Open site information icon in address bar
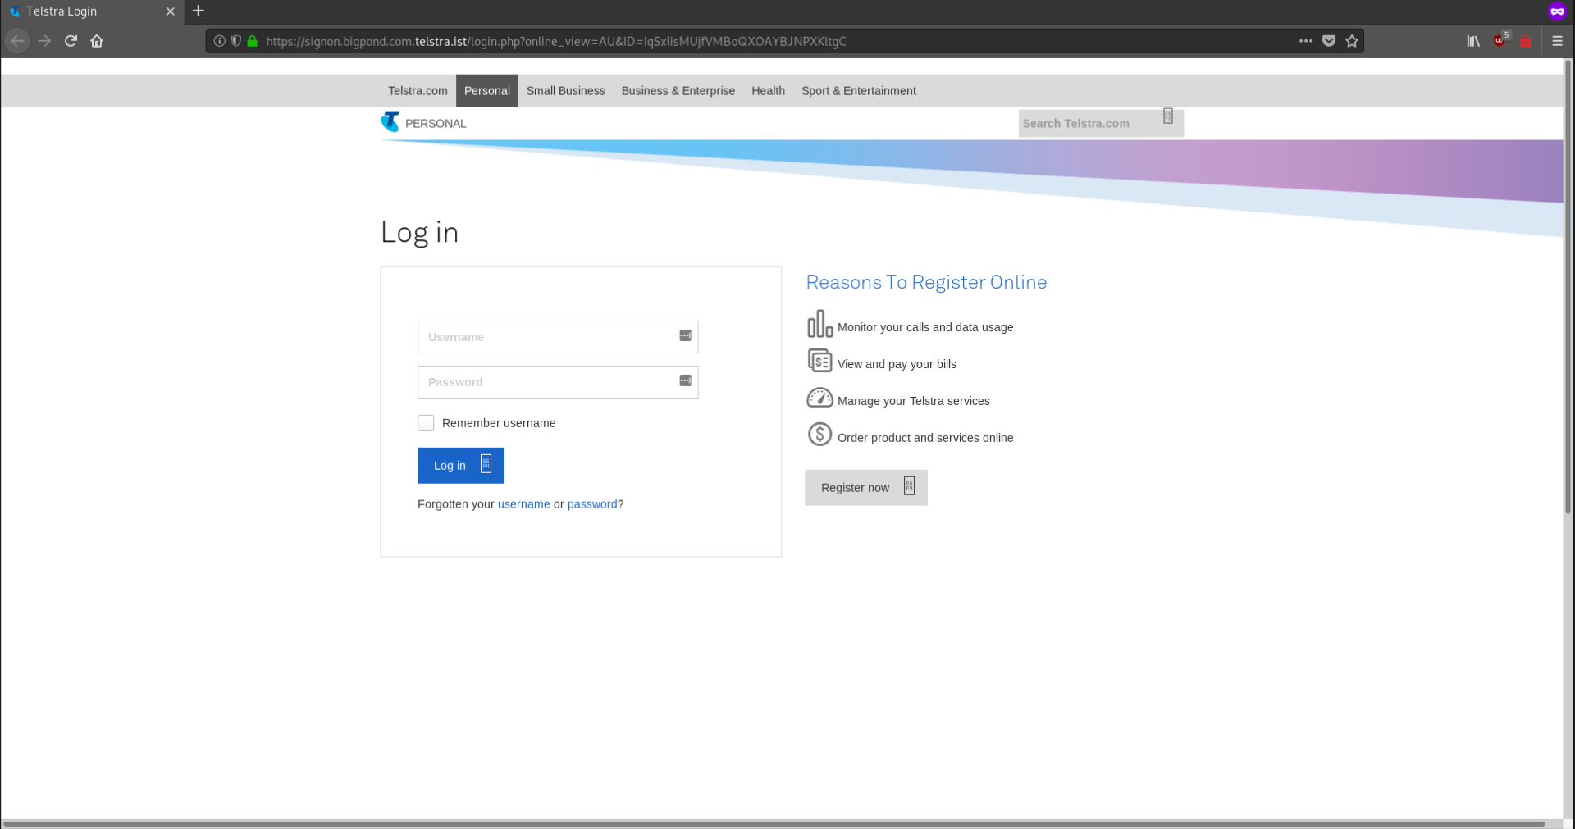The image size is (1575, 829). click(x=220, y=41)
